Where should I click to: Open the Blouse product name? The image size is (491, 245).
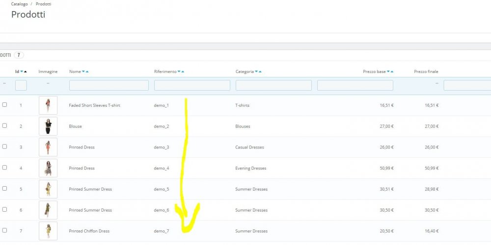coord(75,126)
